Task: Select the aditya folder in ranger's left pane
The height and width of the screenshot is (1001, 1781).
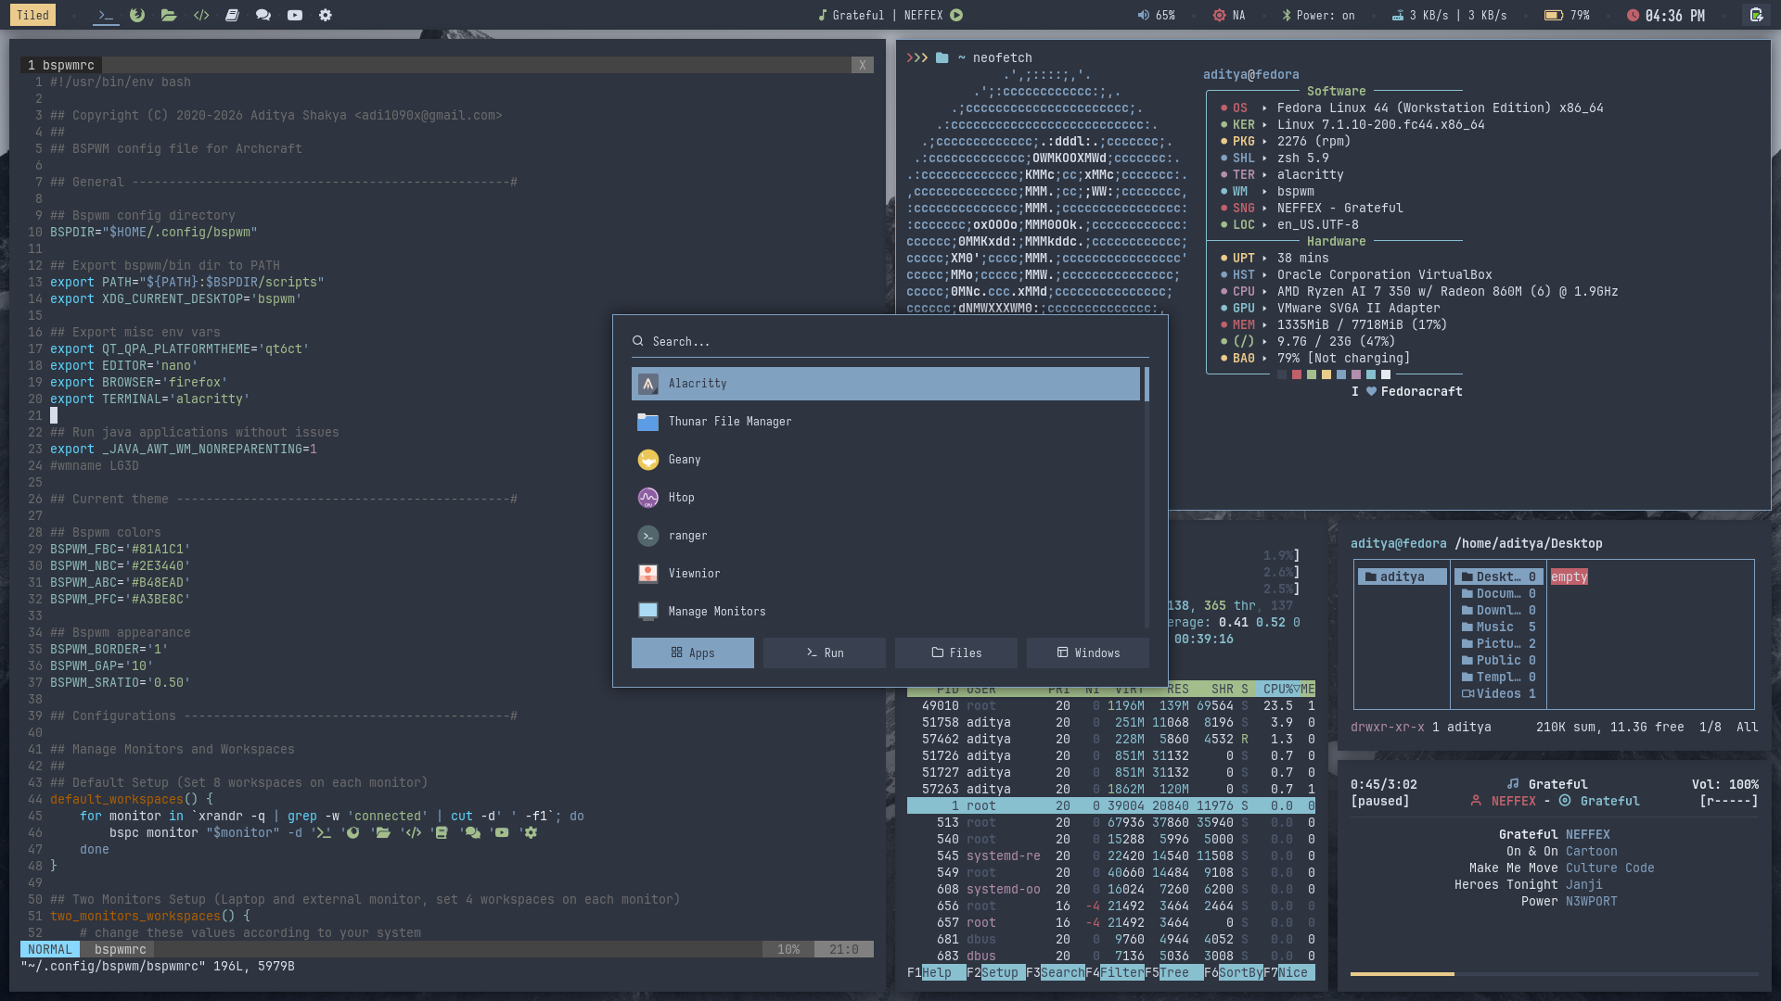Action: point(1403,577)
